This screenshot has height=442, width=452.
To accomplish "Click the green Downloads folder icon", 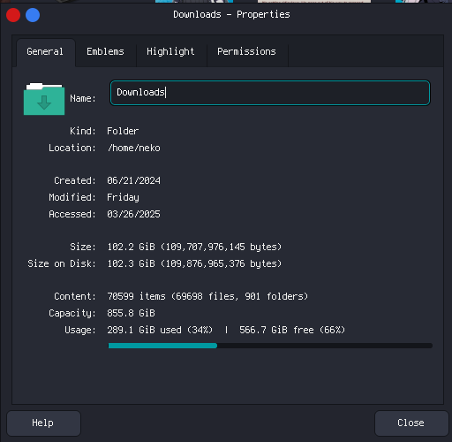I will pos(44,99).
